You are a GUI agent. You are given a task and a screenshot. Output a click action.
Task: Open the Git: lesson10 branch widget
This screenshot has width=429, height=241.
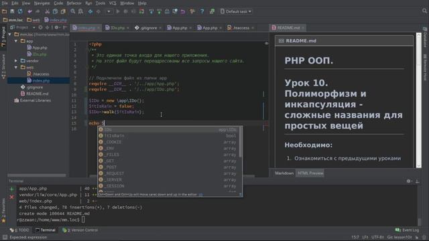[400, 237]
